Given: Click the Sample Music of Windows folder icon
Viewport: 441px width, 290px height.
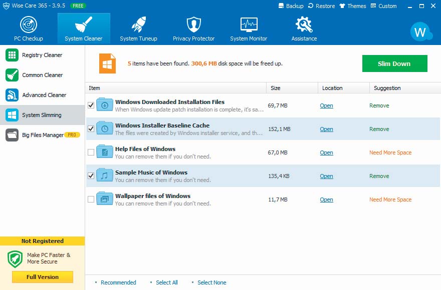Looking at the screenshot, I should (105, 175).
